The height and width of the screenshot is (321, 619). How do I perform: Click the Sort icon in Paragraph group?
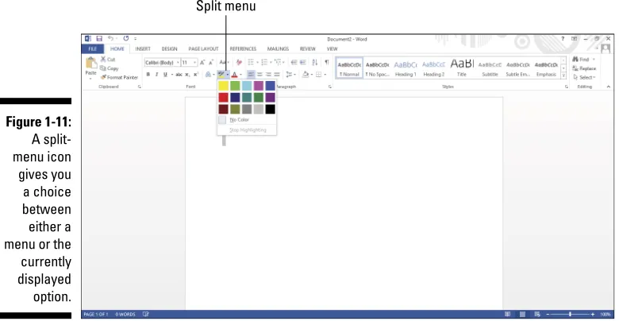[314, 62]
